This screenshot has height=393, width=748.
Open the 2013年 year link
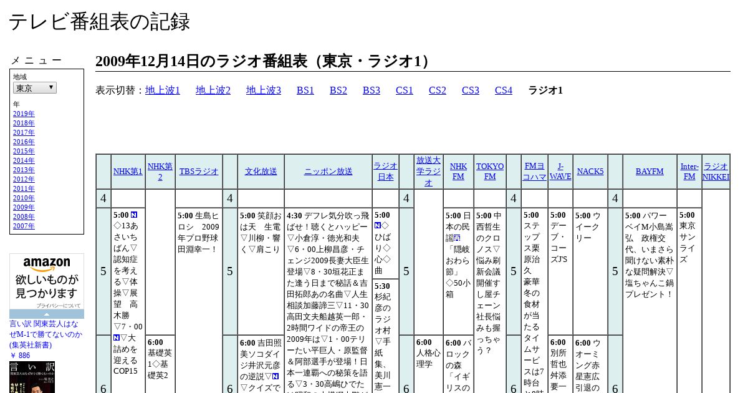tap(24, 170)
